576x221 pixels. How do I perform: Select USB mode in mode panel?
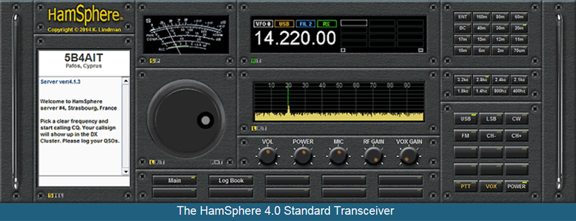click(466, 119)
